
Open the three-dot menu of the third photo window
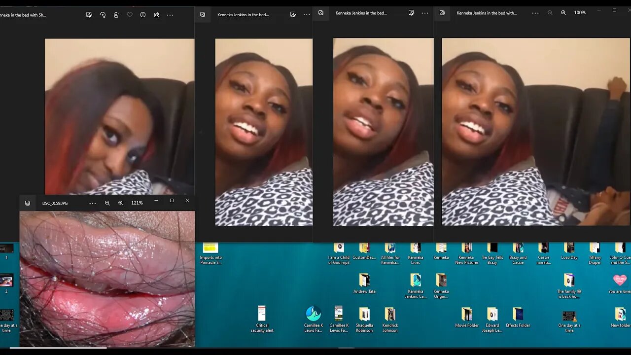point(425,13)
